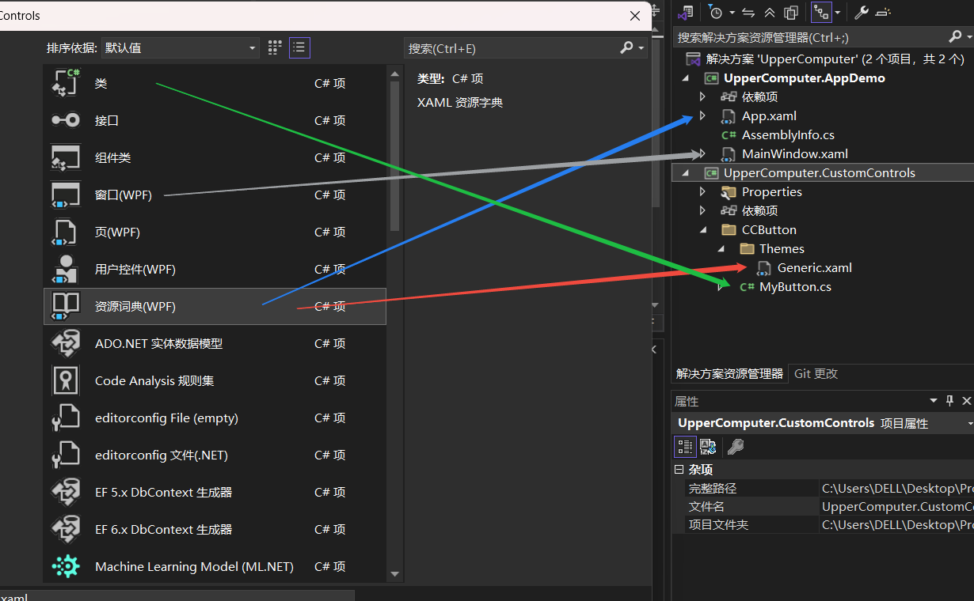
Task: Open Solution Explorer properties wrench icon
Action: 862,13
